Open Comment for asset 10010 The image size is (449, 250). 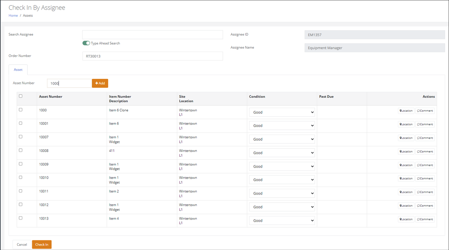click(425, 179)
